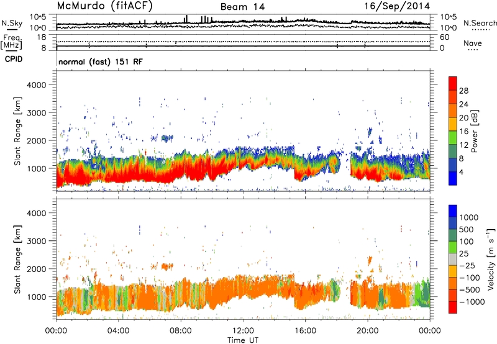Image resolution: width=497 pixels, height=344 pixels.
Task: Click the date "16/Sep/2014"
Action: click(397, 6)
